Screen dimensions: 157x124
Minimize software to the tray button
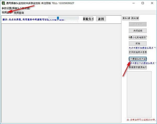[x=138, y=37]
